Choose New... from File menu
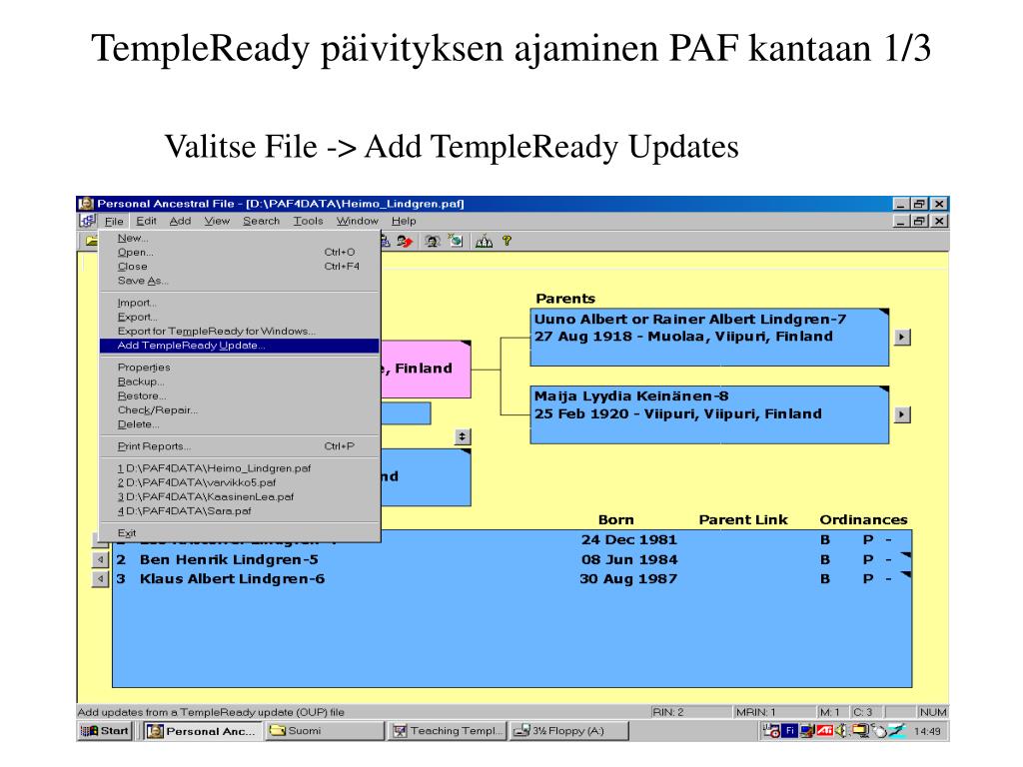This screenshot has width=1023, height=767. (x=240, y=238)
